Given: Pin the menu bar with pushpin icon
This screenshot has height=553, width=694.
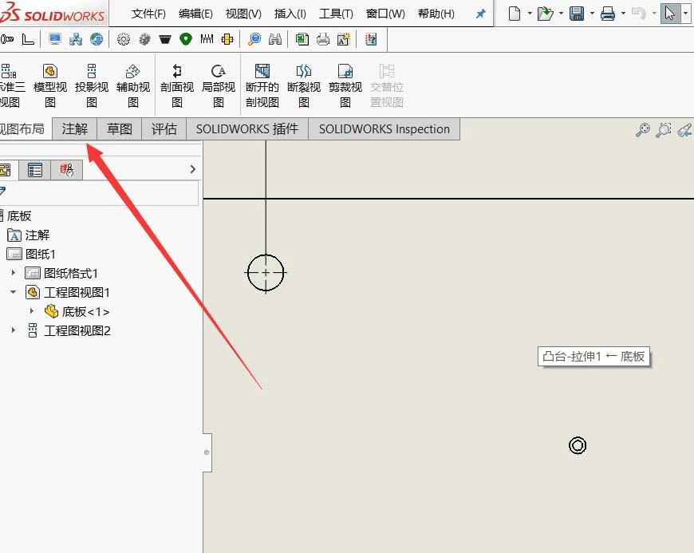Looking at the screenshot, I should 480,14.
